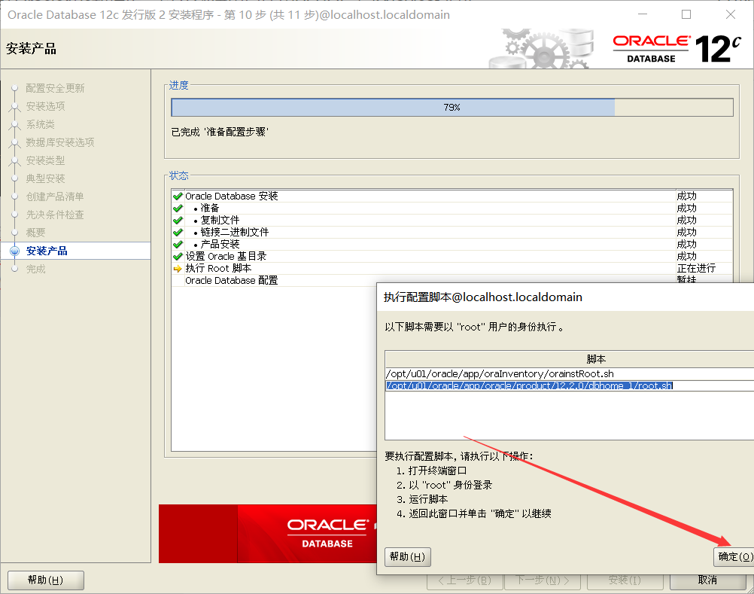754x594 pixels.
Task: Click the 执行 Root 脚本 row
Action: tap(452, 268)
